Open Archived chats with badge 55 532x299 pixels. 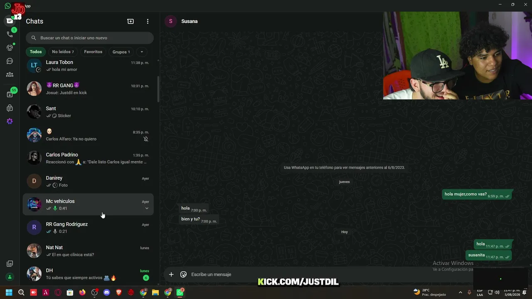pyautogui.click(x=10, y=94)
